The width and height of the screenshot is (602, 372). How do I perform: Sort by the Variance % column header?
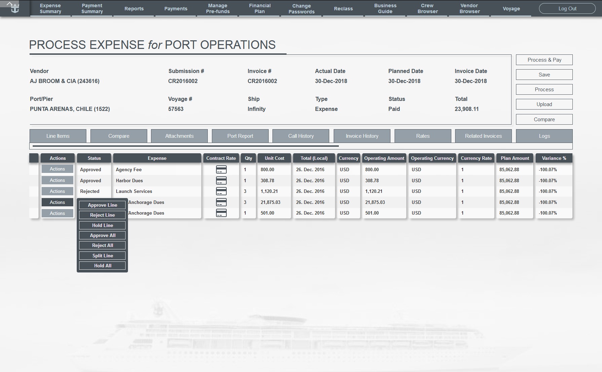click(x=554, y=158)
